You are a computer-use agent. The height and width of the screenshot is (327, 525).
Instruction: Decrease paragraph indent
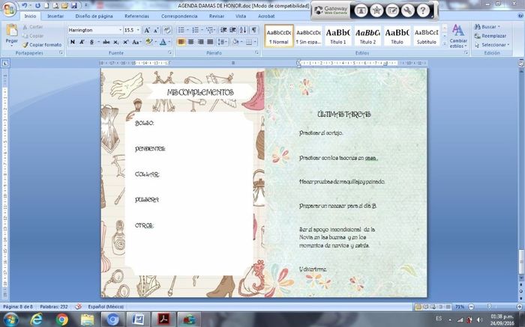click(x=223, y=30)
